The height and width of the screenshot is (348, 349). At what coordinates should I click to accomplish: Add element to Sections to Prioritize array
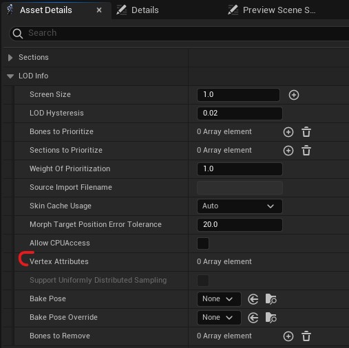pos(288,151)
